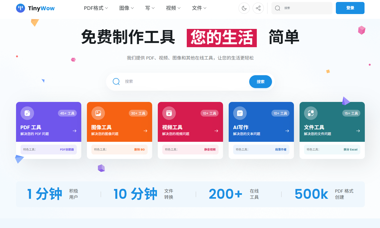Click inside the hero search input field
The height and width of the screenshot is (228, 380).
click(174, 81)
